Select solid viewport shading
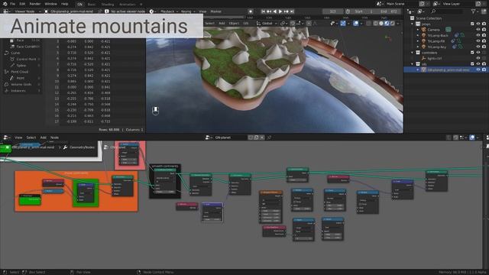This screenshot has height=275, width=489. click(x=381, y=24)
